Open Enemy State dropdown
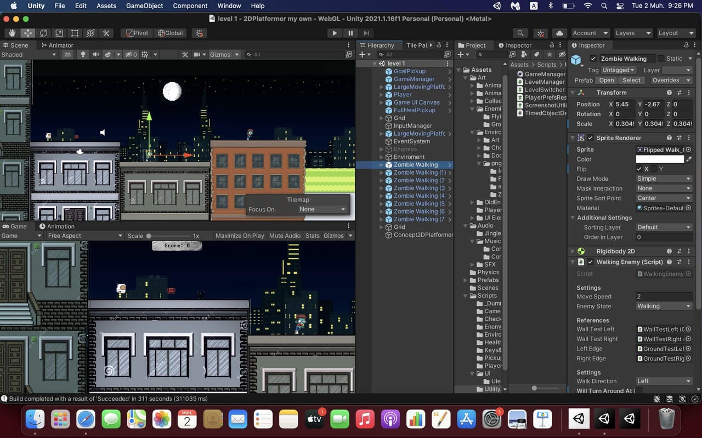Screen dimensions: 702x438 [x=664, y=306]
